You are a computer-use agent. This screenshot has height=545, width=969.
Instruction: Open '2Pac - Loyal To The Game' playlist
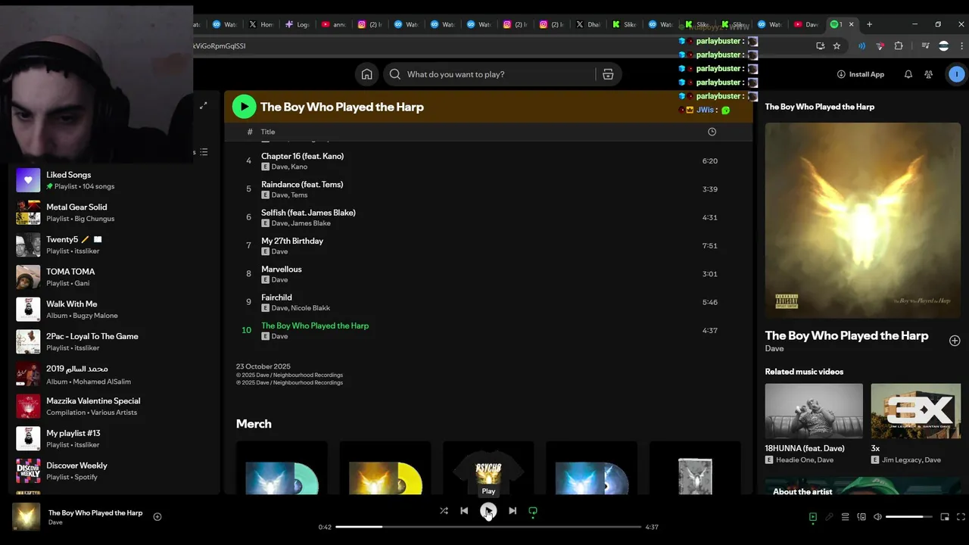(114, 341)
